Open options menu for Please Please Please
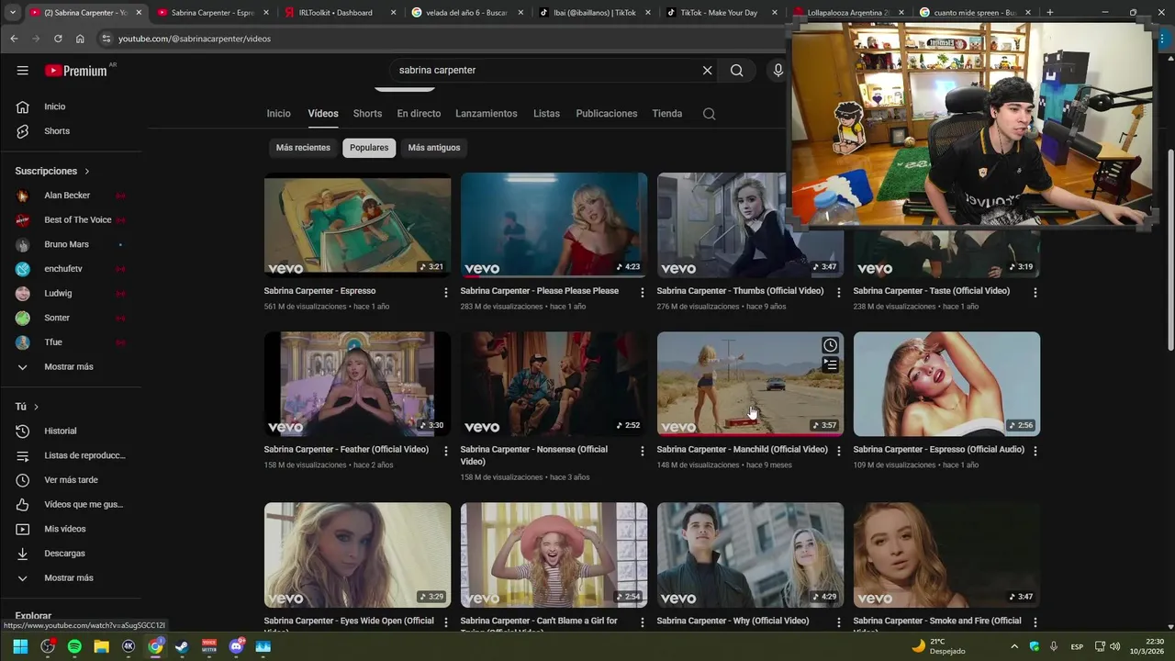 click(642, 292)
